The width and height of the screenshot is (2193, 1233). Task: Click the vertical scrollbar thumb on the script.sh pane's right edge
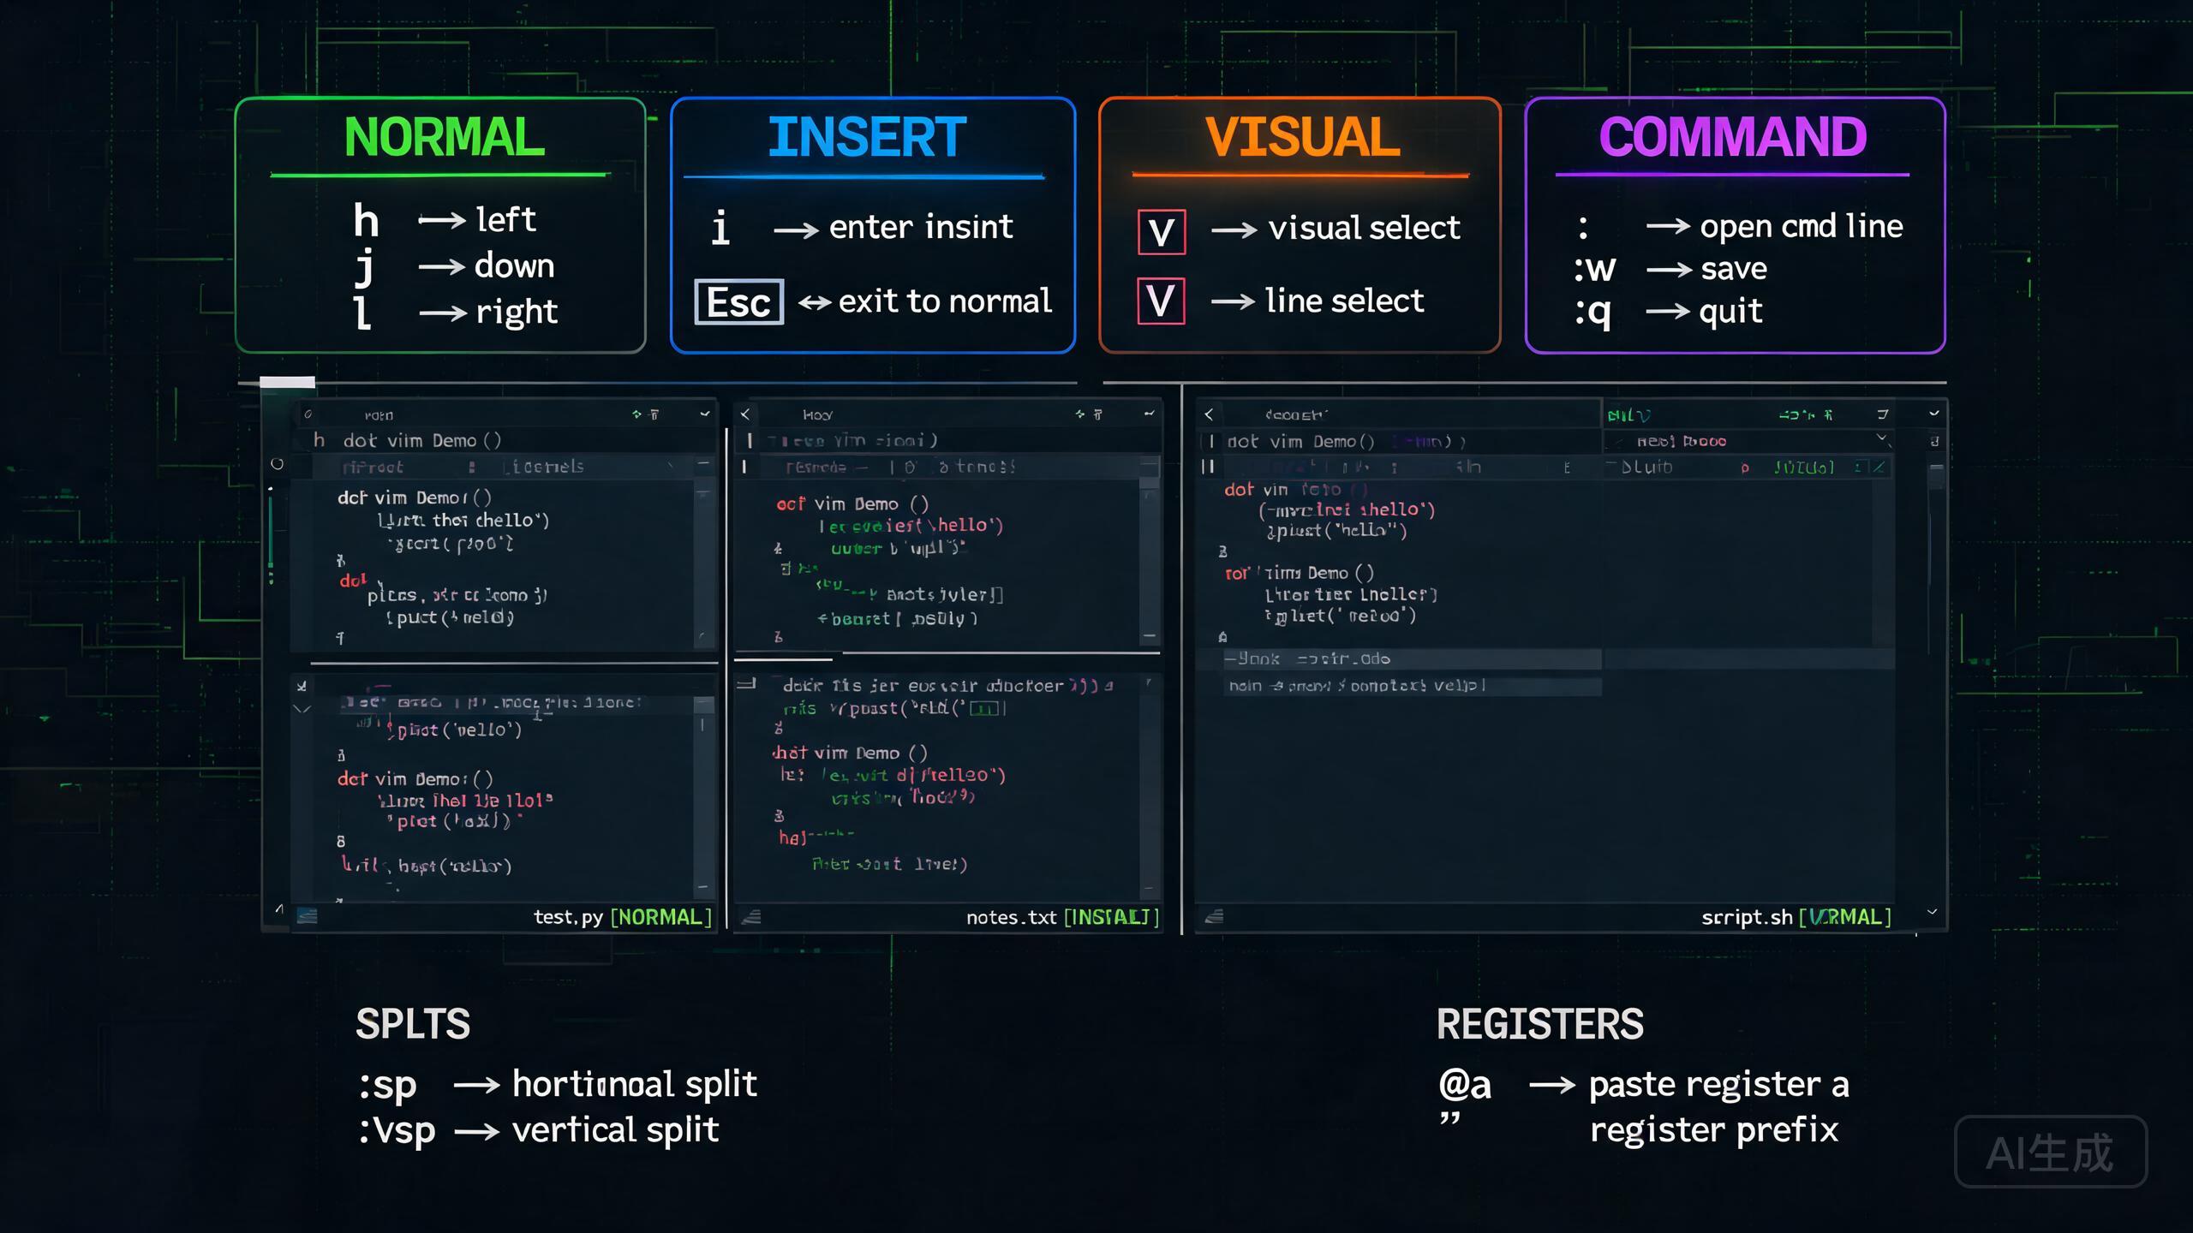pyautogui.click(x=1935, y=476)
